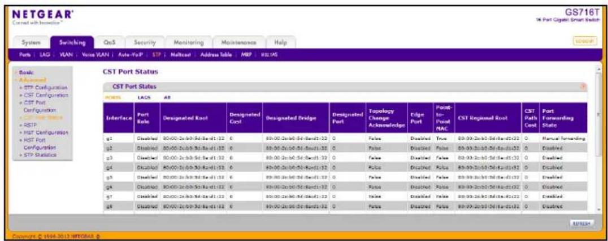
Task: Select the Auto-VoIP submenu
Action: click(131, 55)
